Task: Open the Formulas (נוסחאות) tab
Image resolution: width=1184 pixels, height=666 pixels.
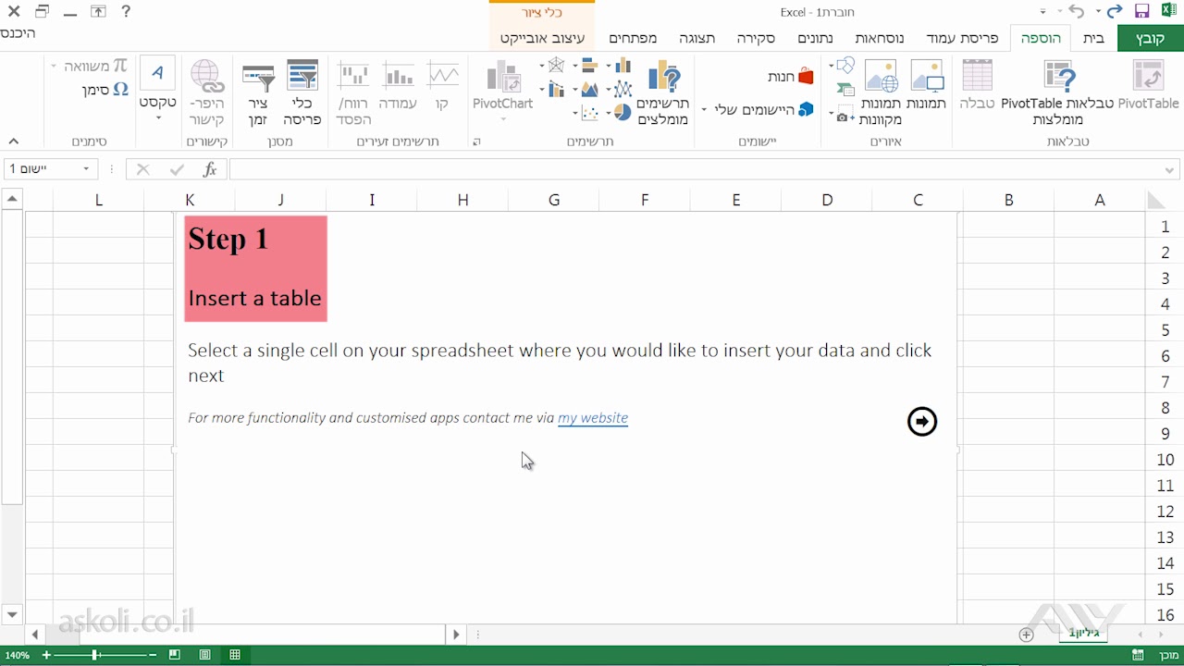Action: [x=880, y=38]
